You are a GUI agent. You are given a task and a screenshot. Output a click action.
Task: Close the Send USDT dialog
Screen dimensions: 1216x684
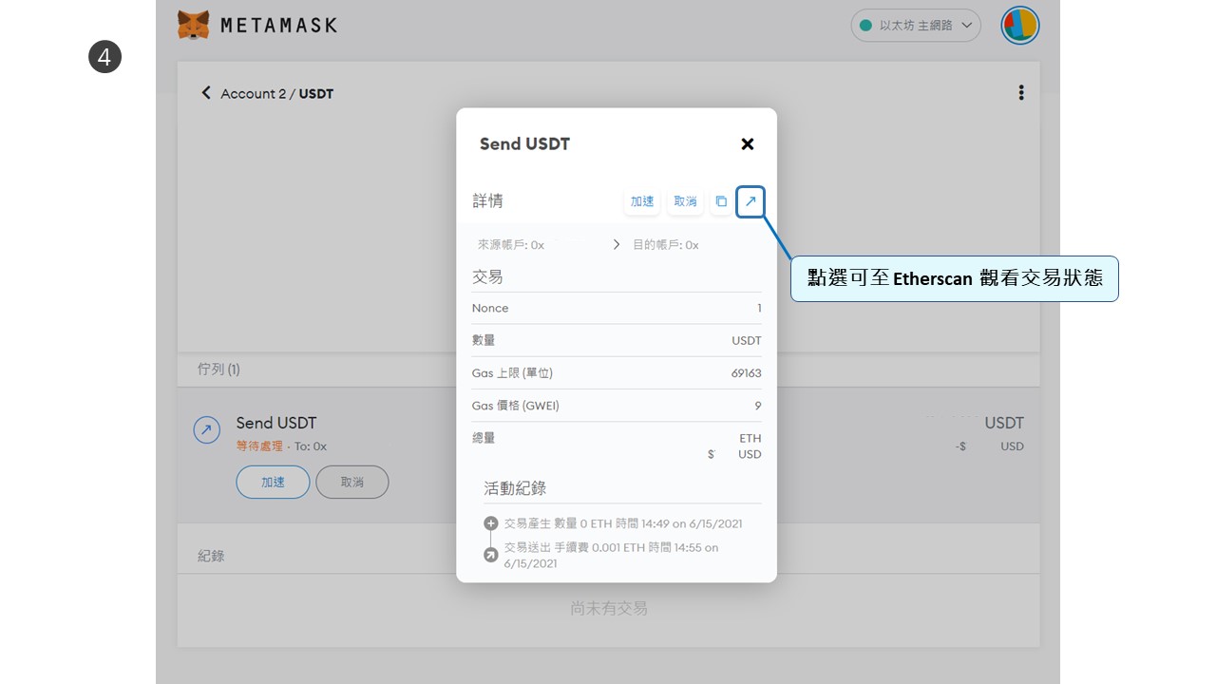(x=748, y=143)
